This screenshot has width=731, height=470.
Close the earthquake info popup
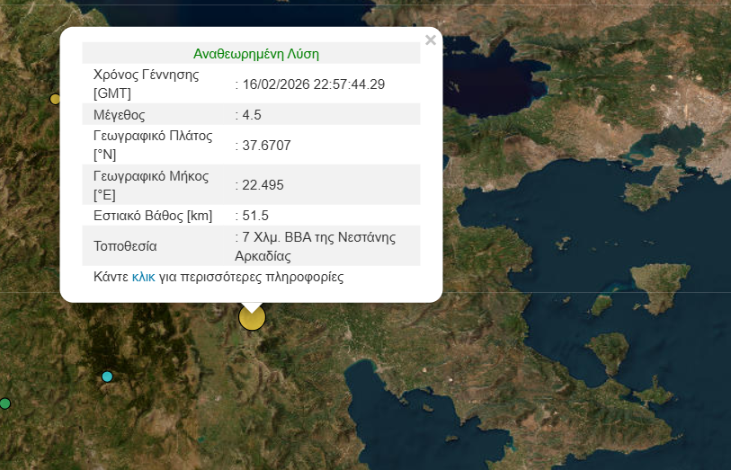point(430,40)
